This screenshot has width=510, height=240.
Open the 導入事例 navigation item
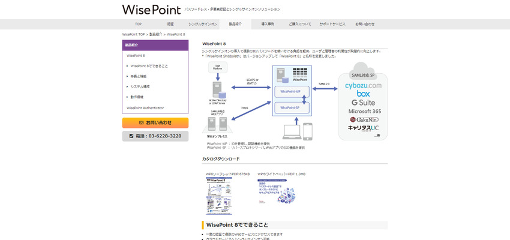point(268,24)
